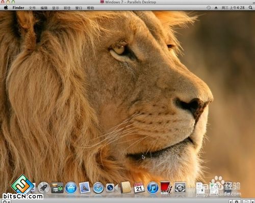The height and width of the screenshot is (203, 255).
Task: Click the Time Machine menu bar icon
Action: (x=209, y=8)
